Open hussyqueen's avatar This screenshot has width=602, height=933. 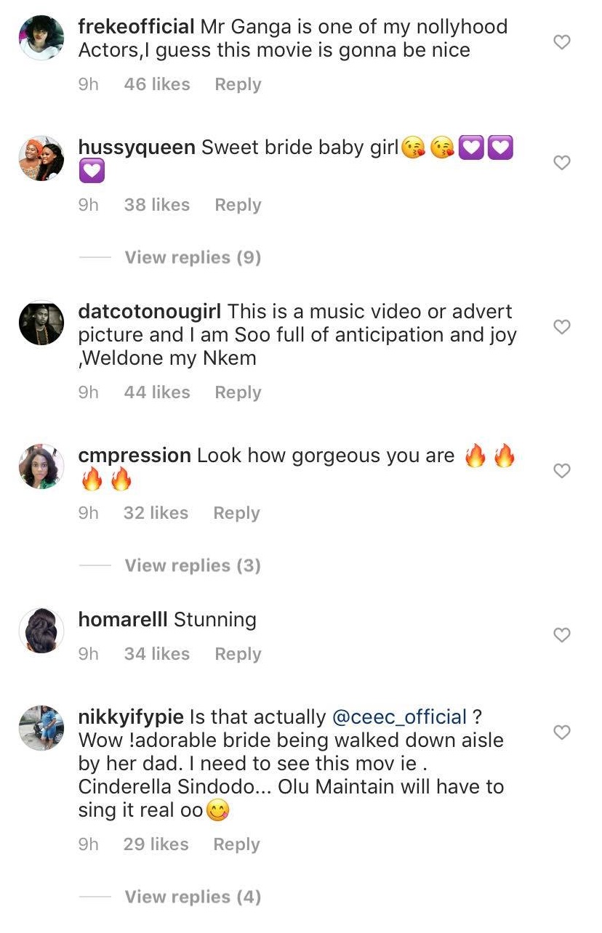click(41, 158)
